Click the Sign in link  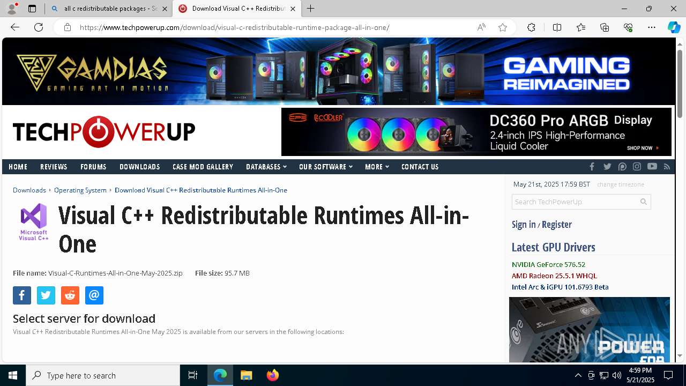pos(524,225)
